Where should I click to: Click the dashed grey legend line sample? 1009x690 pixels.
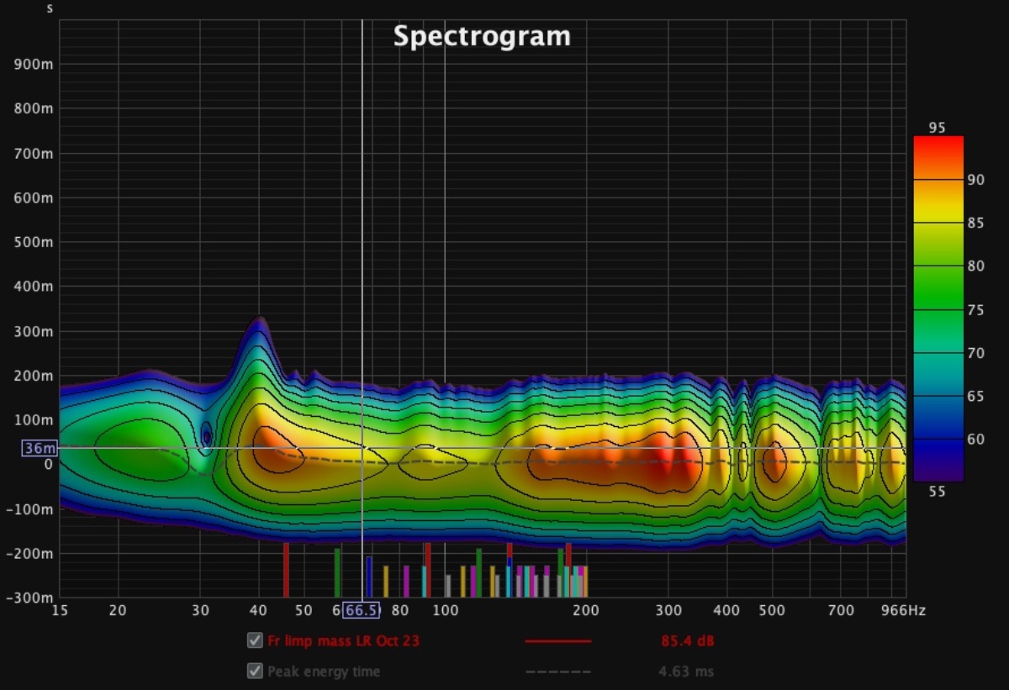click(x=558, y=672)
